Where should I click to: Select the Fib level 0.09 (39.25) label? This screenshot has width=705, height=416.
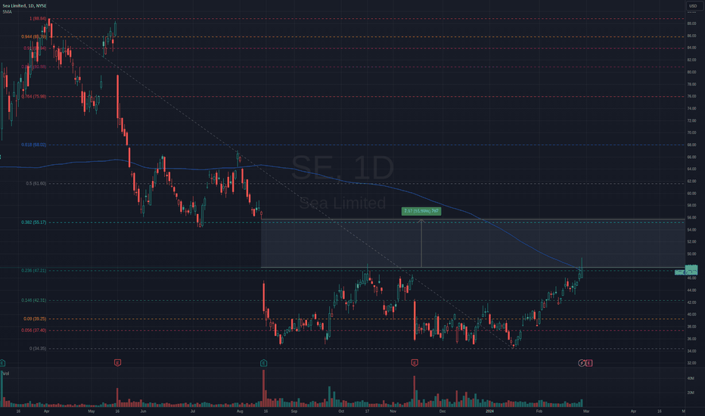35,318
